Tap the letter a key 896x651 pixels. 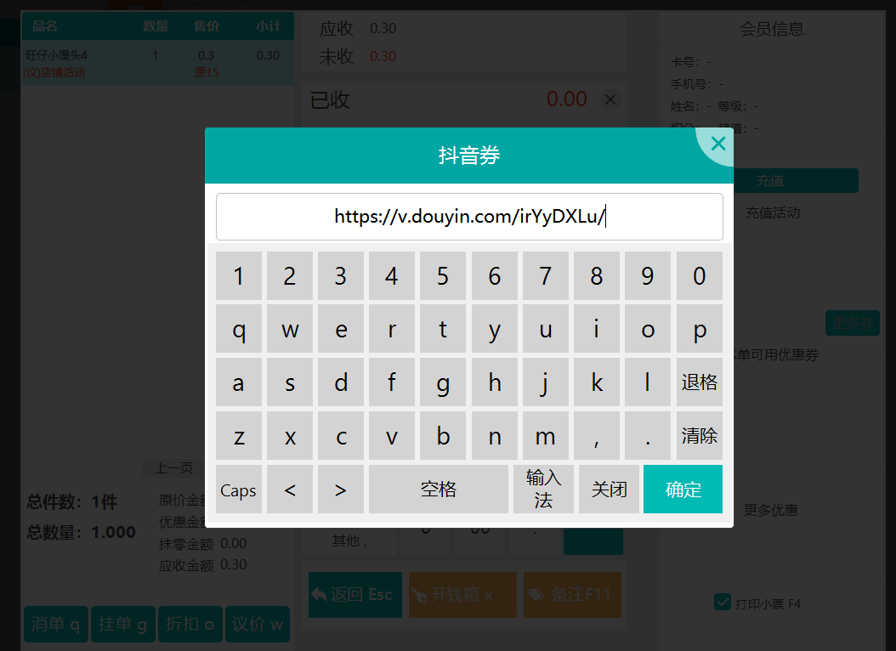coord(239,382)
